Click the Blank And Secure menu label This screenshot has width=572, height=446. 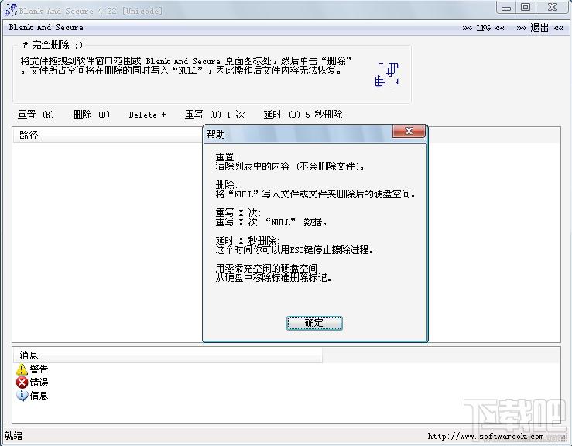click(46, 27)
